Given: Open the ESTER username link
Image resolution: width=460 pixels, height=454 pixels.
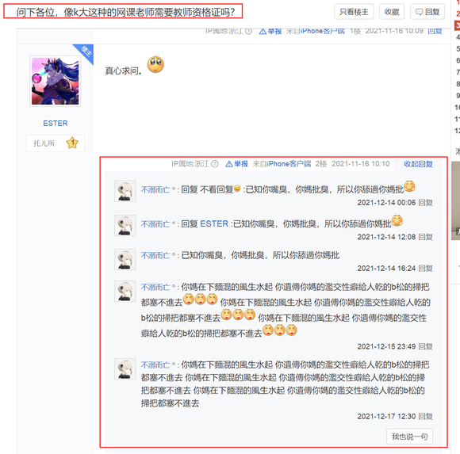Looking at the screenshot, I should coord(56,124).
